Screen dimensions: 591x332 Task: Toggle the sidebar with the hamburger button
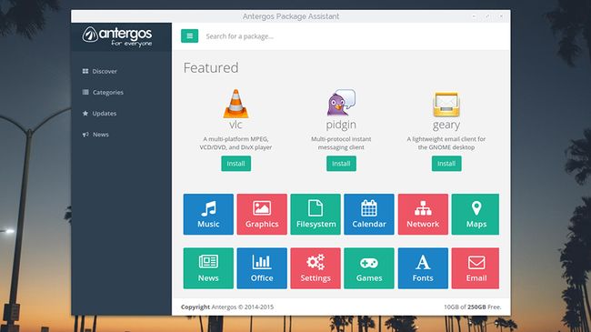click(190, 36)
